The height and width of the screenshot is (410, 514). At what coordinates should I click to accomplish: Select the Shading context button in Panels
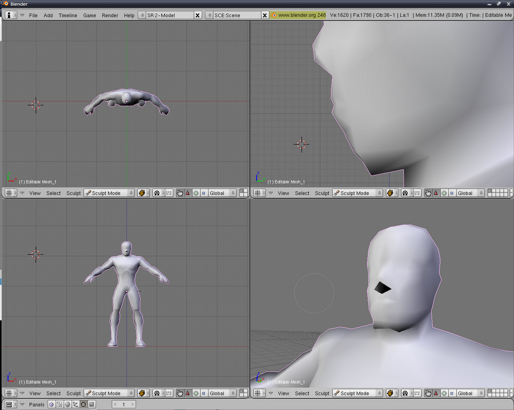pos(67,404)
